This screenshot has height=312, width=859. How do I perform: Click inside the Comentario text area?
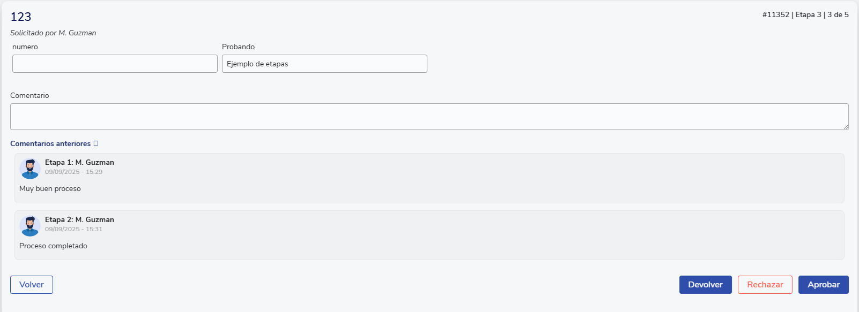[429, 116]
